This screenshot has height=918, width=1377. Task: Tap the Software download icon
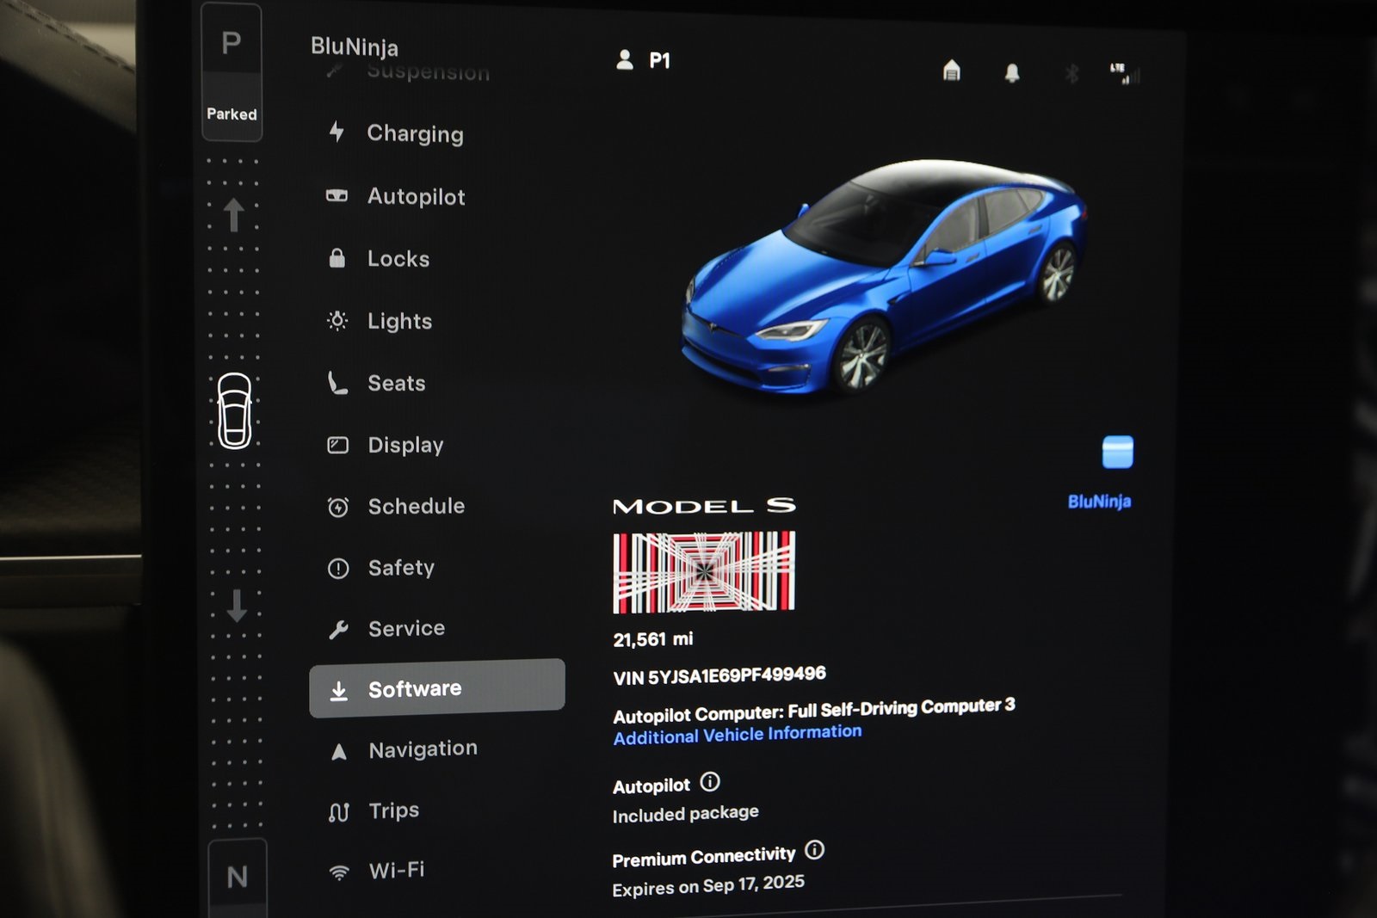(x=339, y=690)
